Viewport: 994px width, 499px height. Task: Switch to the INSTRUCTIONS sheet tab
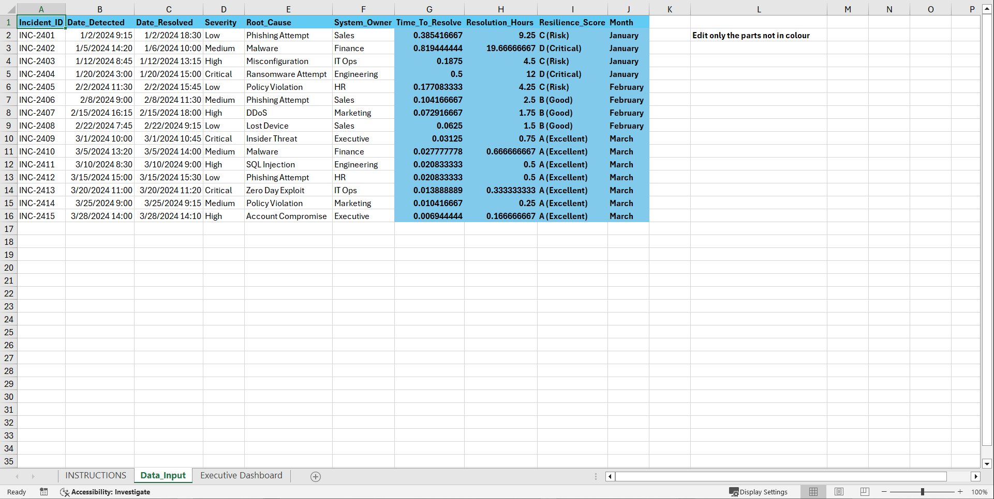point(96,475)
